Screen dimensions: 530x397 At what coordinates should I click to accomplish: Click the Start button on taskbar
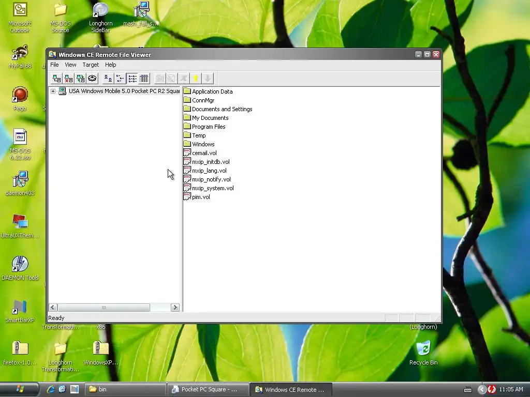pos(20,389)
